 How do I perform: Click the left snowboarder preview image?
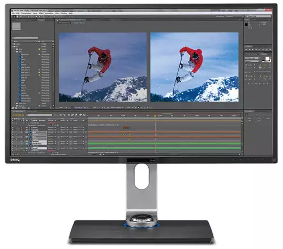[x=103, y=67]
